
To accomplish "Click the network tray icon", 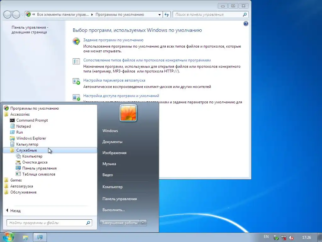I will pos(284,238).
